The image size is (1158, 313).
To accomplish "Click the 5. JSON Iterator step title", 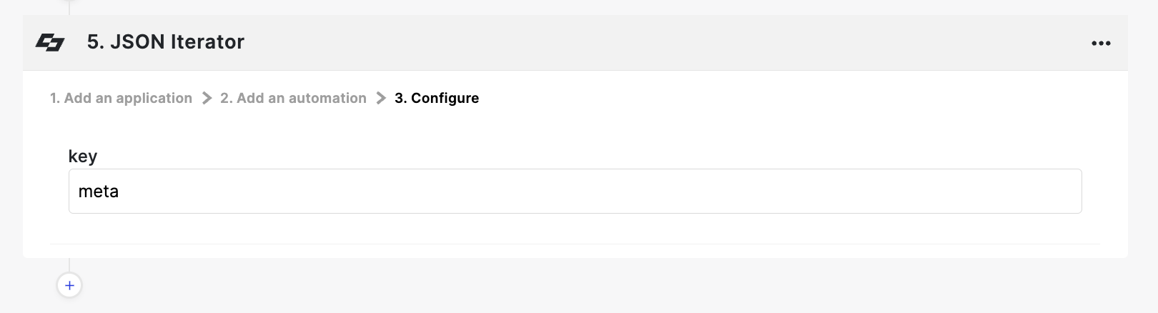I will click(166, 42).
